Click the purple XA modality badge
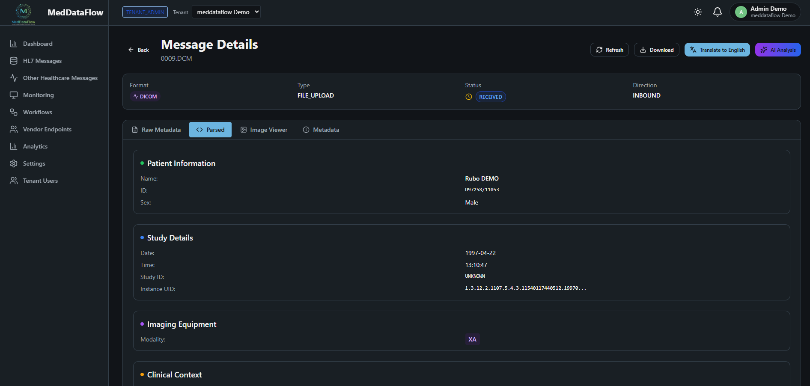This screenshot has width=810, height=386. (x=472, y=339)
